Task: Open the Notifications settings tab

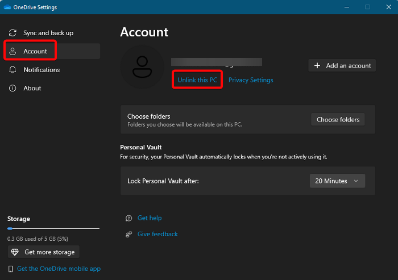Action: (42, 70)
